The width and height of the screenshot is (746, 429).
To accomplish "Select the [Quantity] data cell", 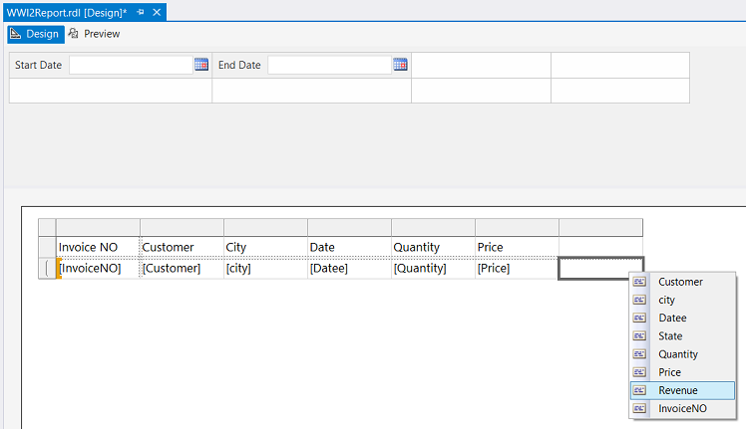I will pos(433,269).
